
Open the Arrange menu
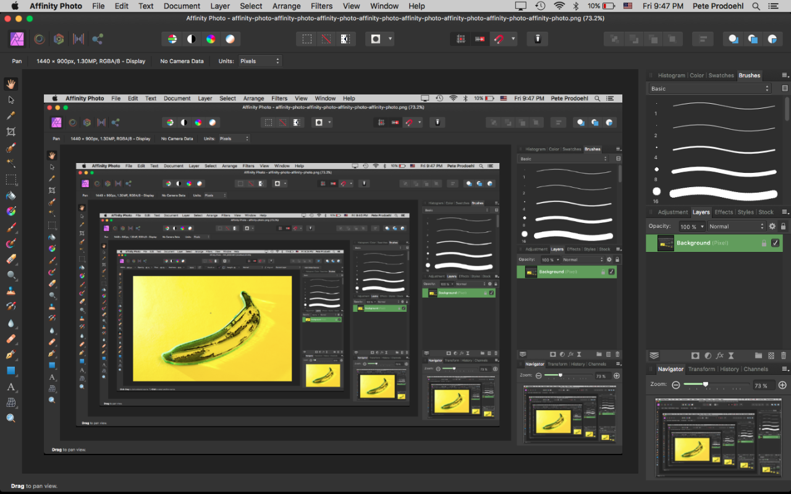[x=287, y=6]
